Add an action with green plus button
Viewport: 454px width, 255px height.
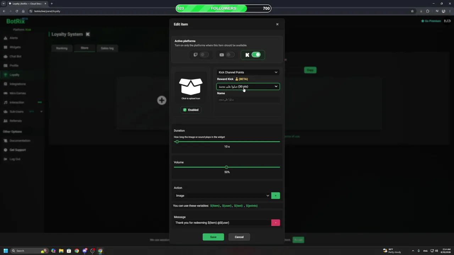[x=276, y=195]
